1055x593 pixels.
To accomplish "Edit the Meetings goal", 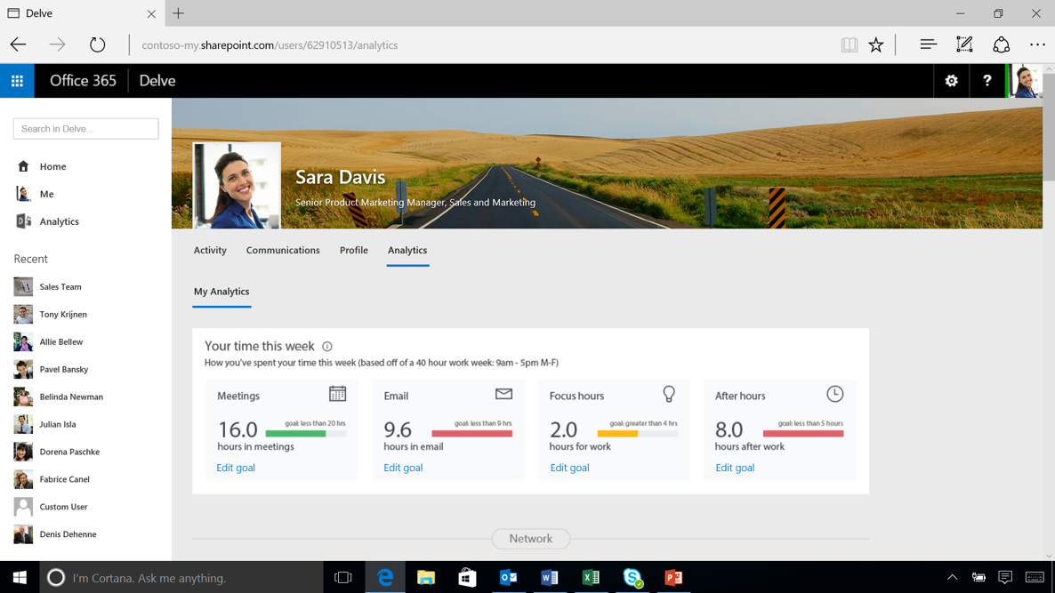I will coord(235,467).
